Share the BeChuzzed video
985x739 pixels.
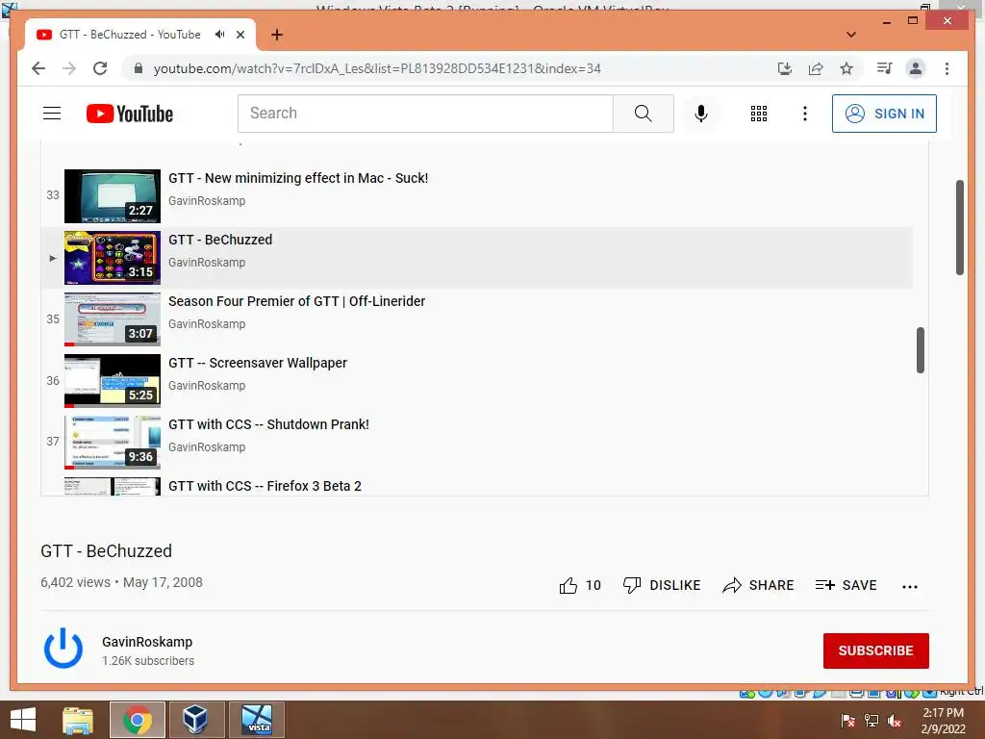[758, 586]
